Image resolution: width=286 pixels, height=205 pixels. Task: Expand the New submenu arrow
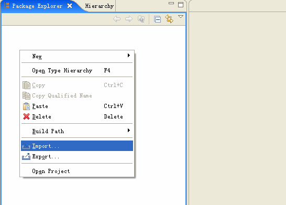[129, 55]
